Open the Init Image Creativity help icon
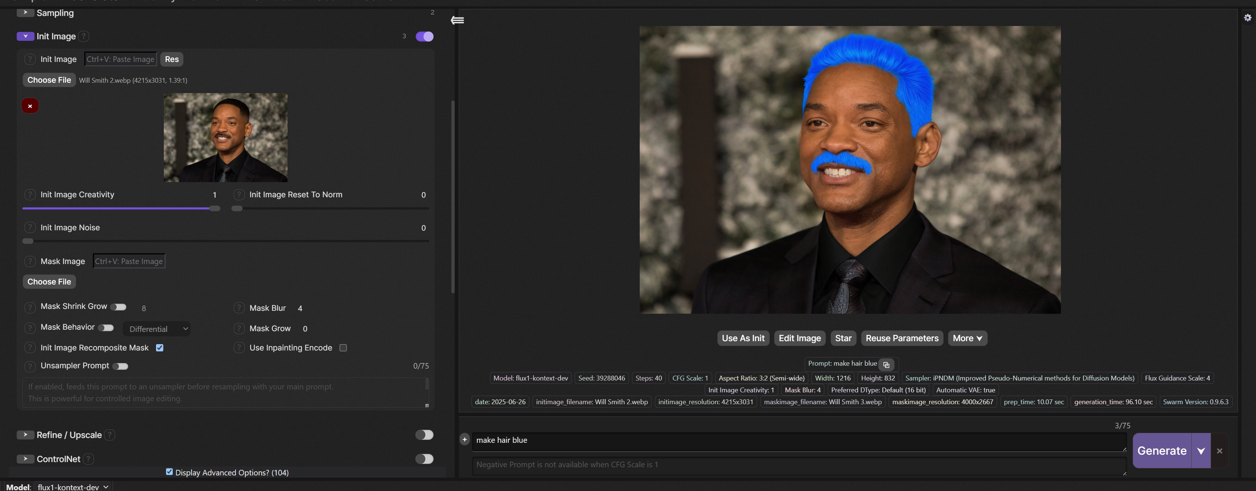 (30, 195)
